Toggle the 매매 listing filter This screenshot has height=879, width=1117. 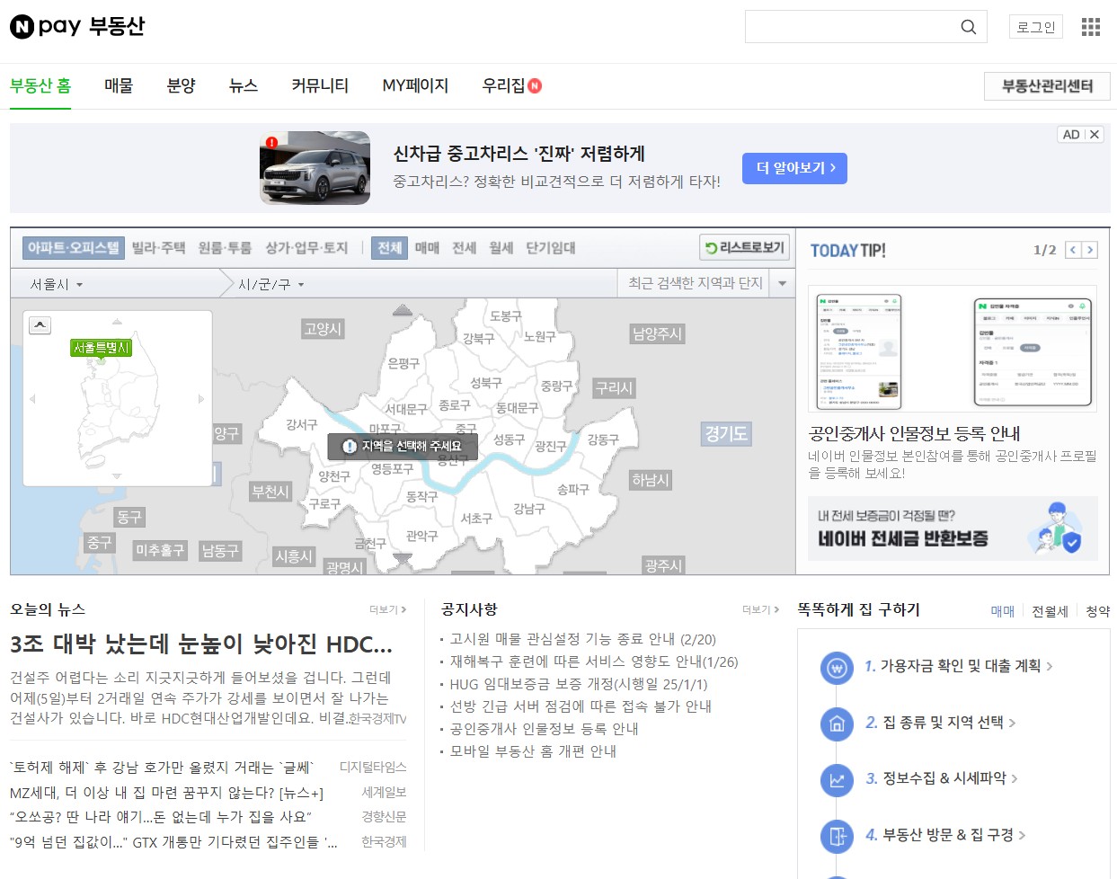tap(430, 248)
